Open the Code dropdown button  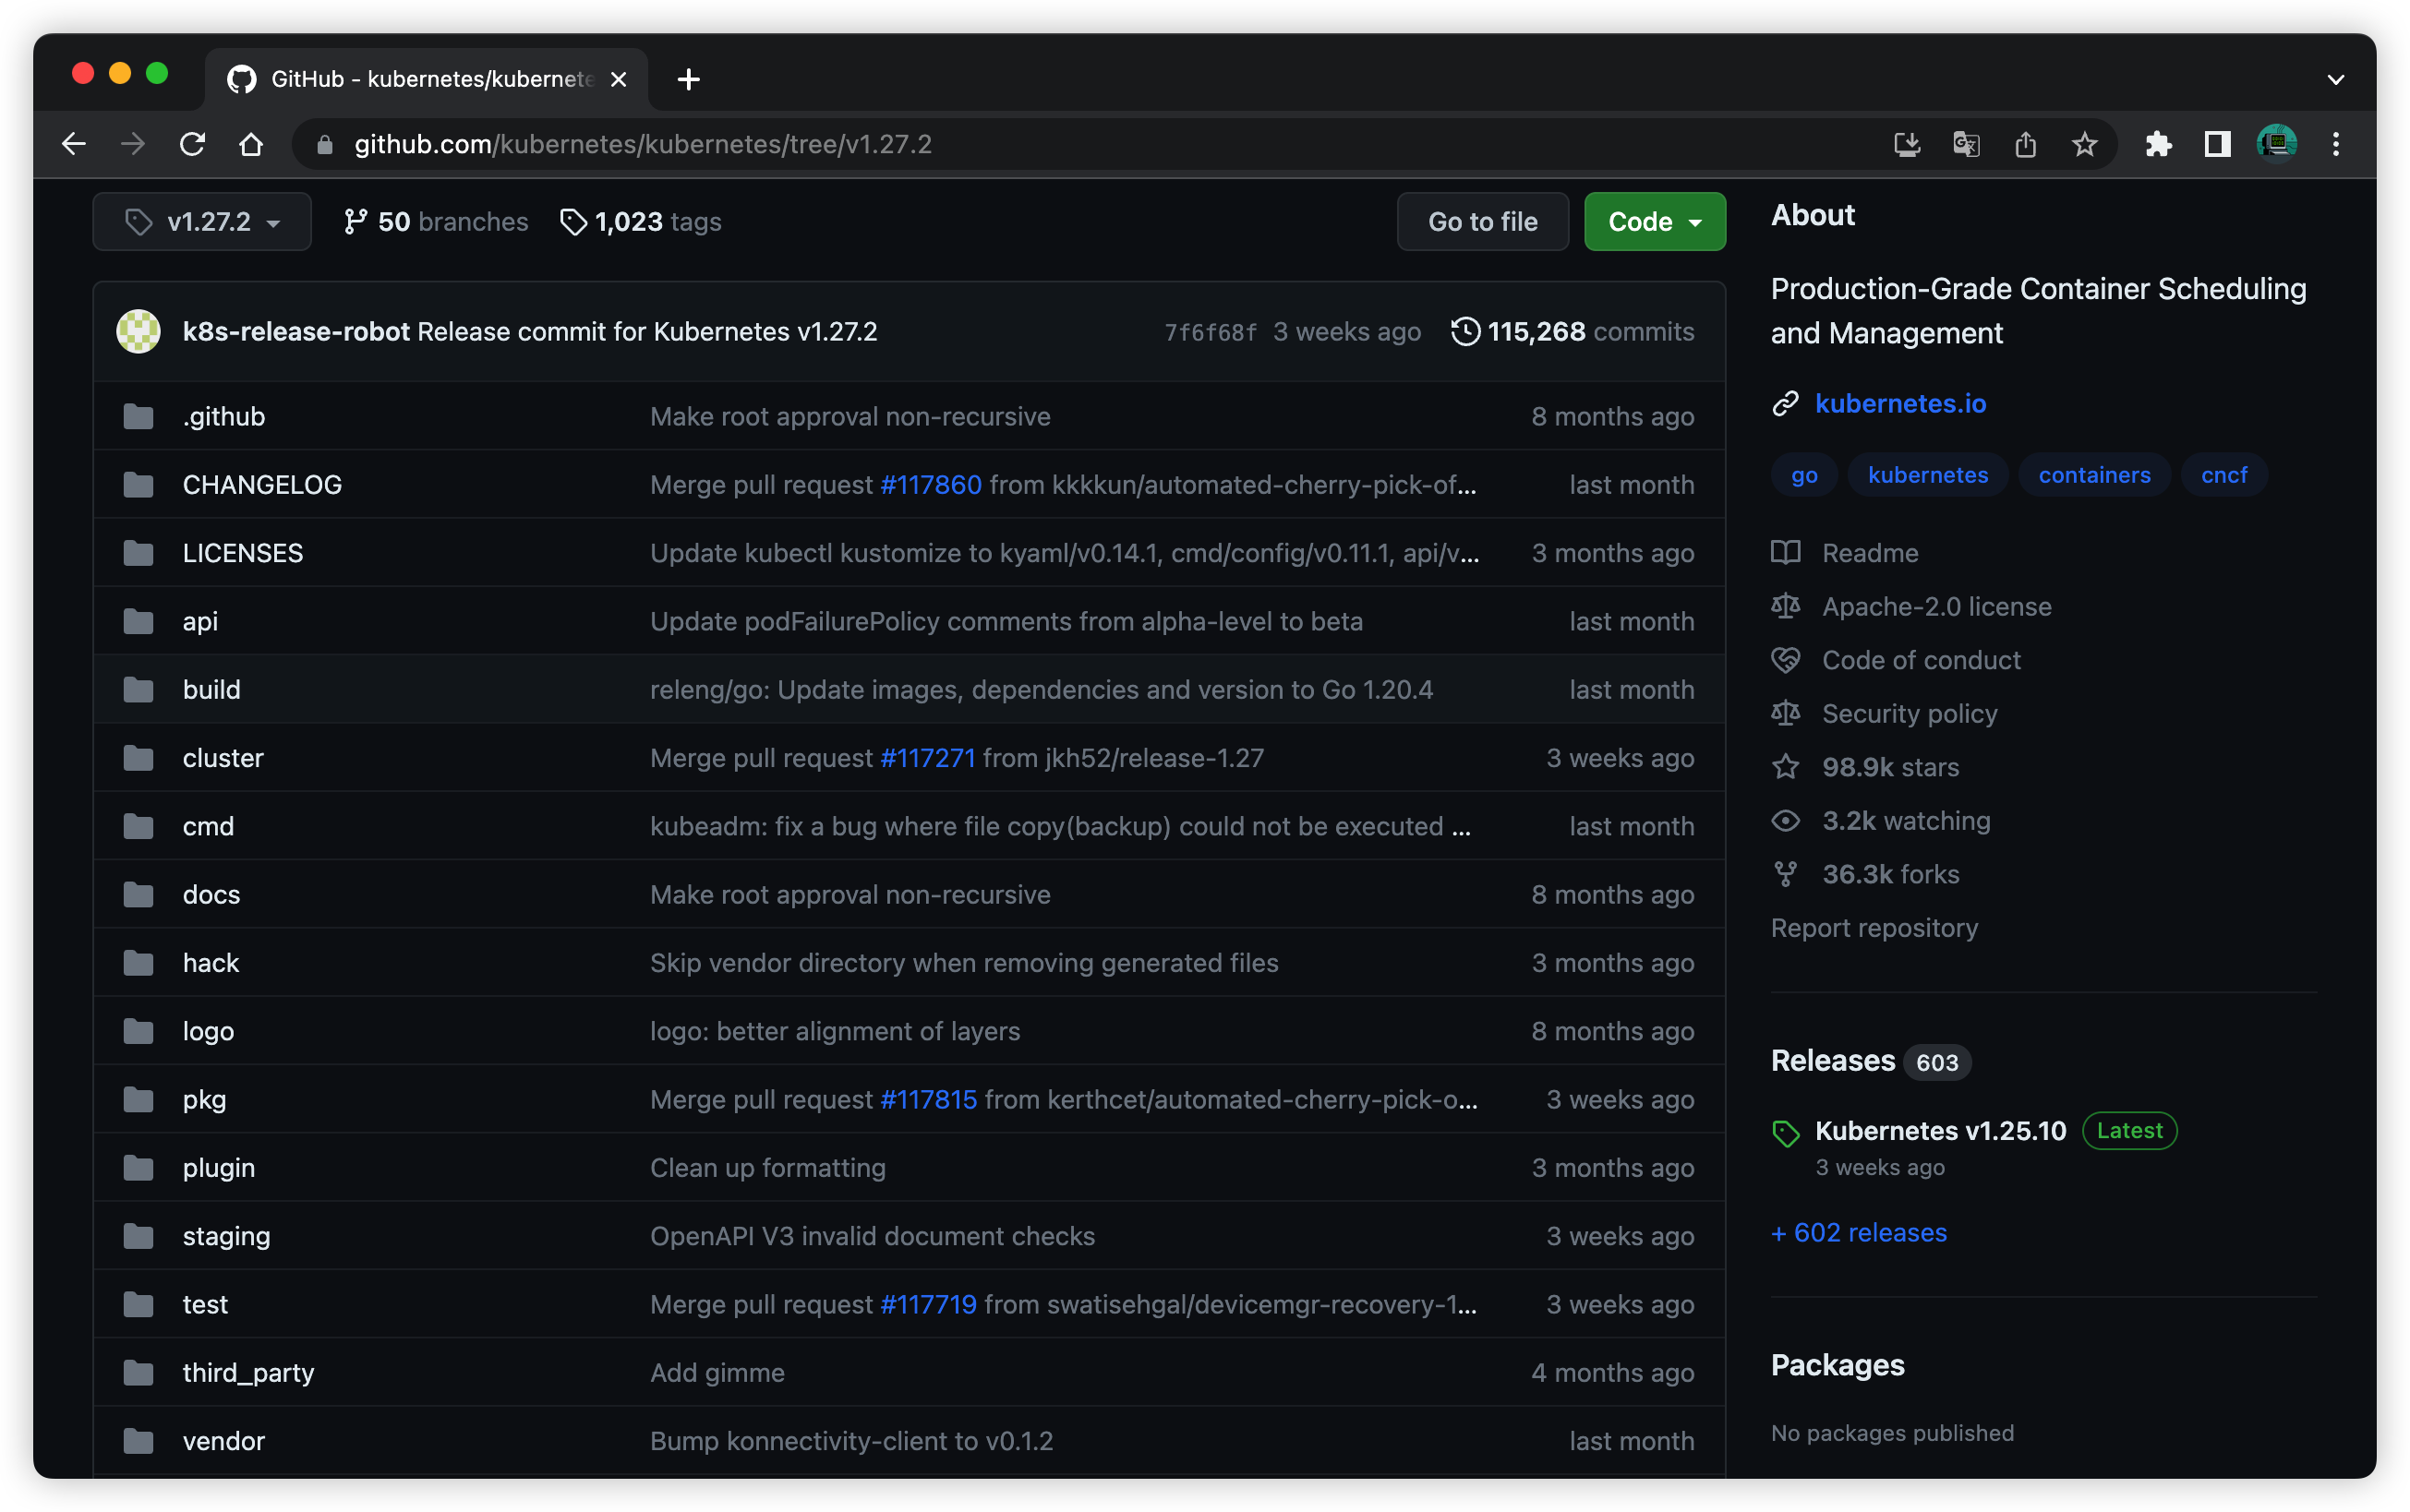click(1654, 221)
